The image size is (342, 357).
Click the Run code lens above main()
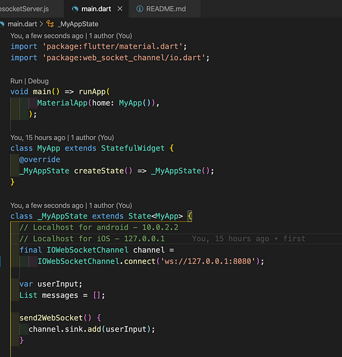click(x=16, y=81)
